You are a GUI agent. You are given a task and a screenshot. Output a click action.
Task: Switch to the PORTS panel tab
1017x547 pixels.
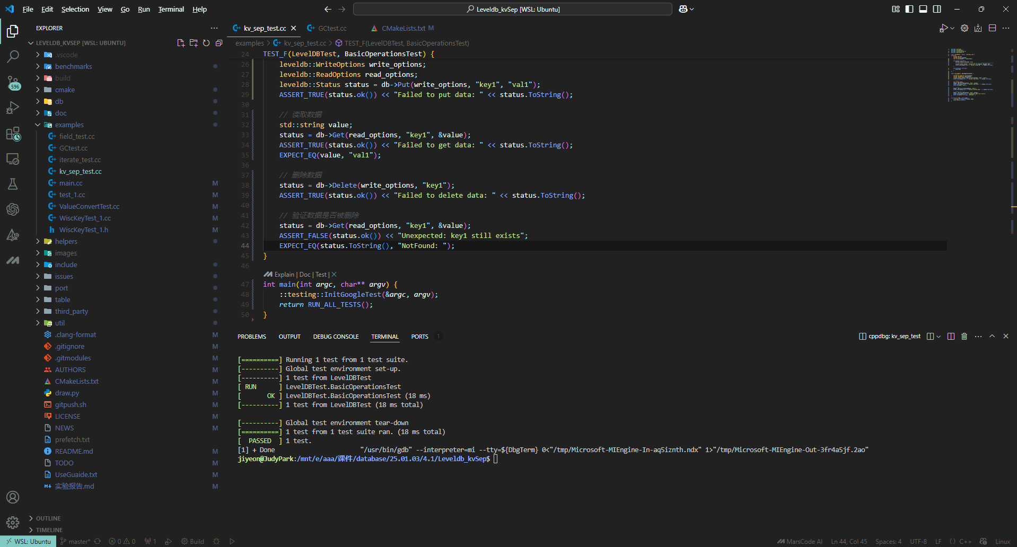pyautogui.click(x=419, y=337)
